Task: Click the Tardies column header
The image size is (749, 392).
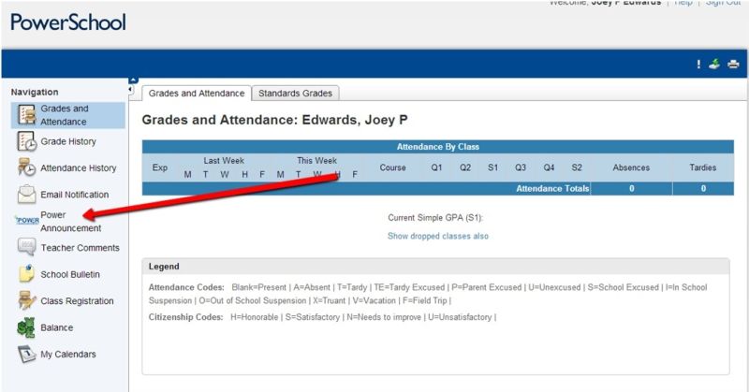Action: (x=703, y=167)
